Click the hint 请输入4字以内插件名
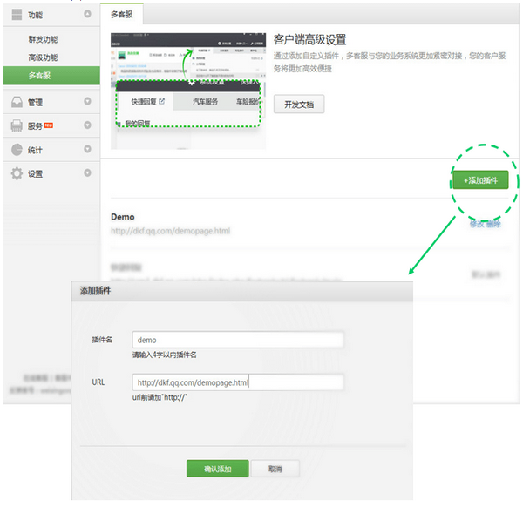 (x=165, y=355)
